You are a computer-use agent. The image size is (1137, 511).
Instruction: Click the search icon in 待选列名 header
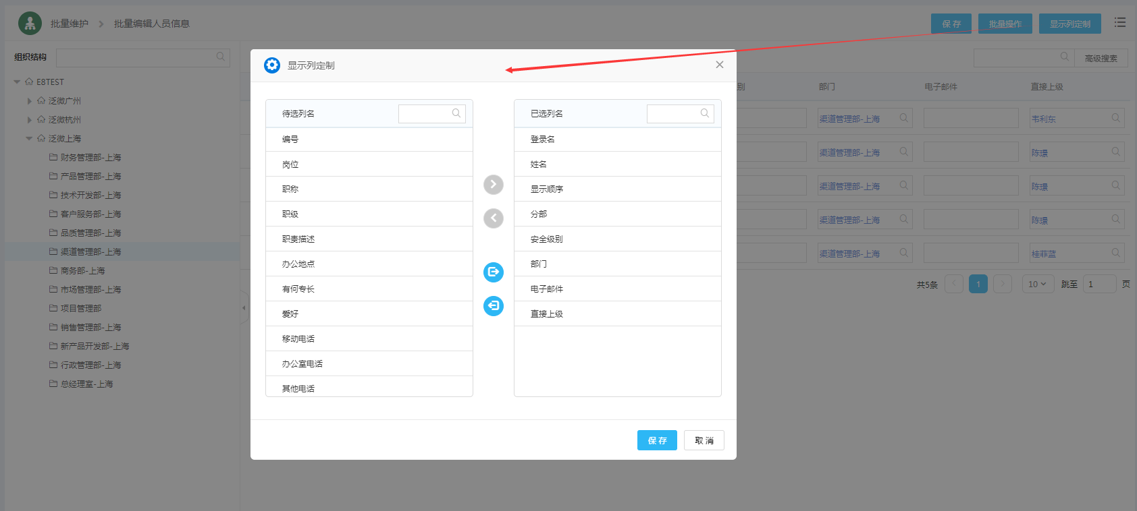[456, 113]
